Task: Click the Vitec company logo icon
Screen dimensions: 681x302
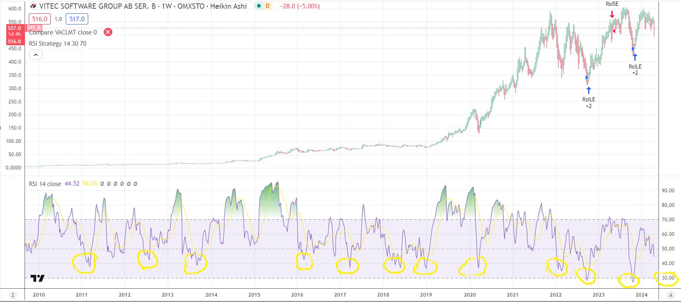Action: (x=33, y=6)
